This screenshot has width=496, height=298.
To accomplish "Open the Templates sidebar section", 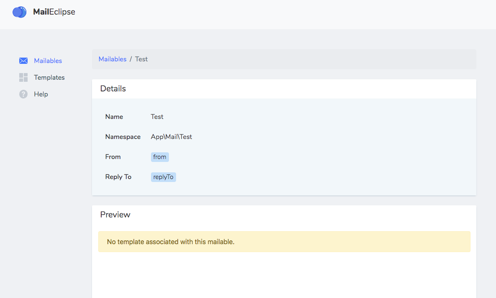I will click(49, 78).
